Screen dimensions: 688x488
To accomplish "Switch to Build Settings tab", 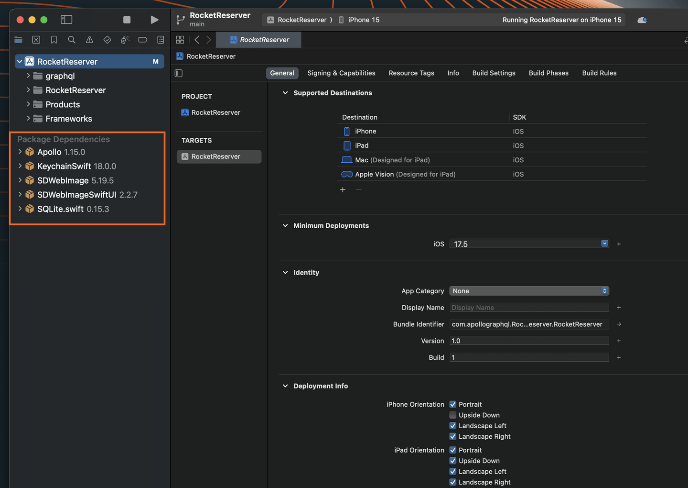I will pyautogui.click(x=494, y=73).
